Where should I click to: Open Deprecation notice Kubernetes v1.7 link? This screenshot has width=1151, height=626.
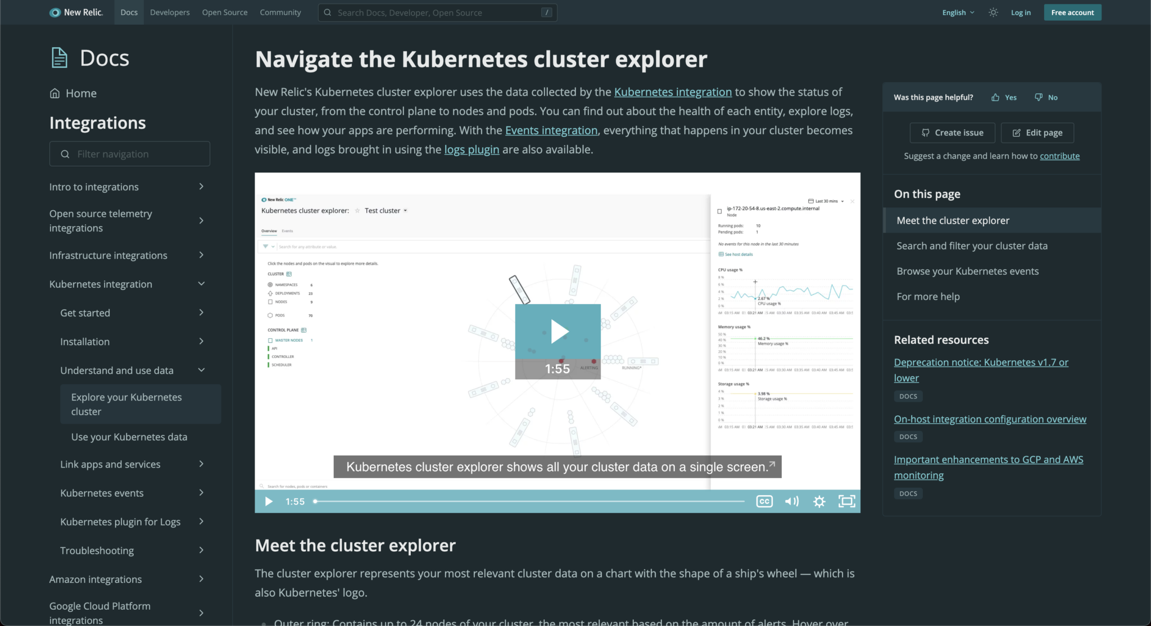981,370
